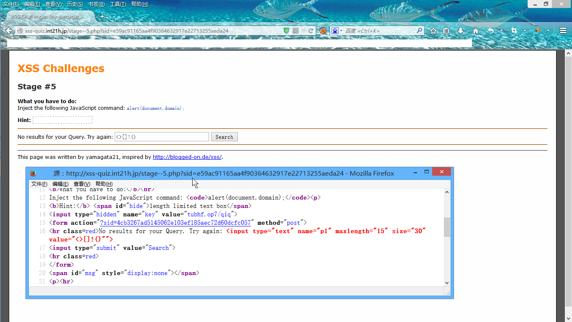Go to the home page icon

pos(476,31)
